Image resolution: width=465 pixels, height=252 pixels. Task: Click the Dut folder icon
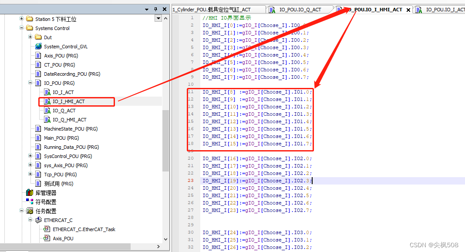(x=38, y=37)
